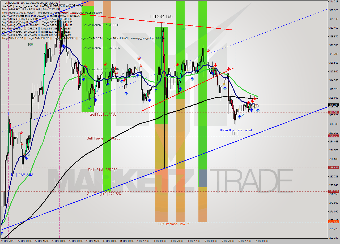
Task: Click the 'Sell 161.8 | 285.657' label
Action: 103,170
